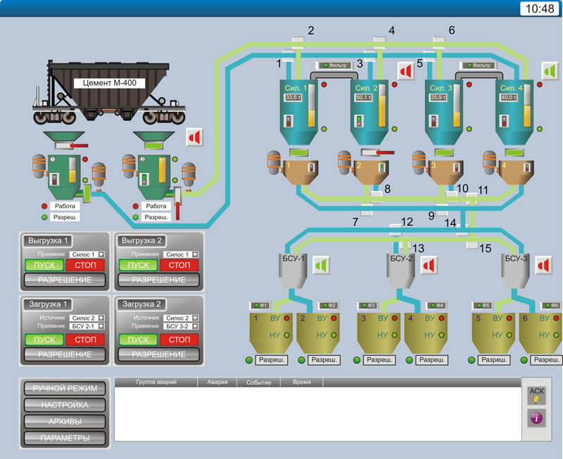Click the green speaker icon next to БСУ-1
563x459 pixels.
pyautogui.click(x=321, y=265)
